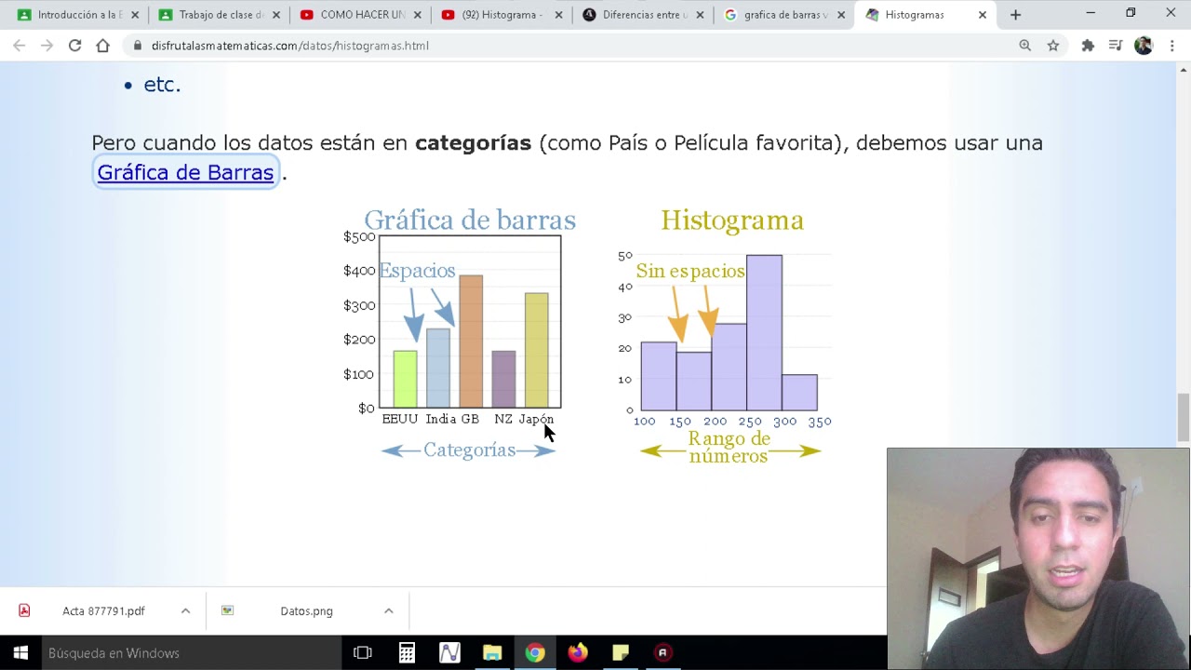The image size is (1191, 670).
Task: Click the zoom magnifier icon in the address bar
Action: coord(1024,45)
